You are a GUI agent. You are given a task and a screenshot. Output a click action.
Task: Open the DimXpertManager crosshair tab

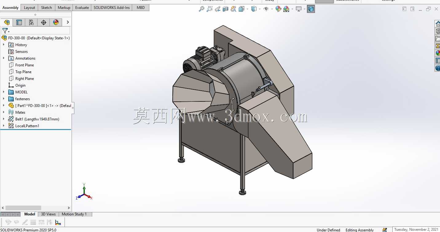[x=44, y=22]
